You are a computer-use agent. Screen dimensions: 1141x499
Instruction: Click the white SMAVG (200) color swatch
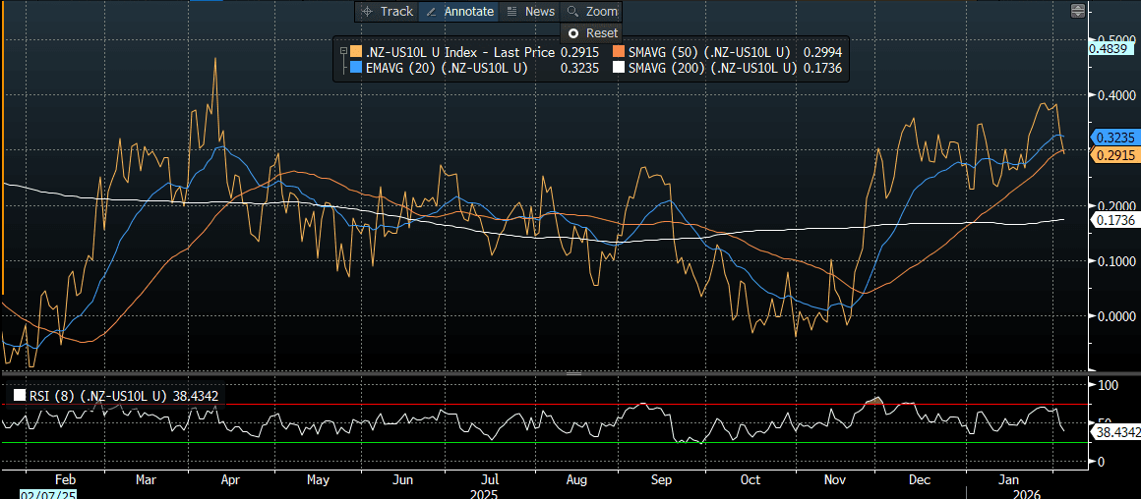tap(617, 69)
